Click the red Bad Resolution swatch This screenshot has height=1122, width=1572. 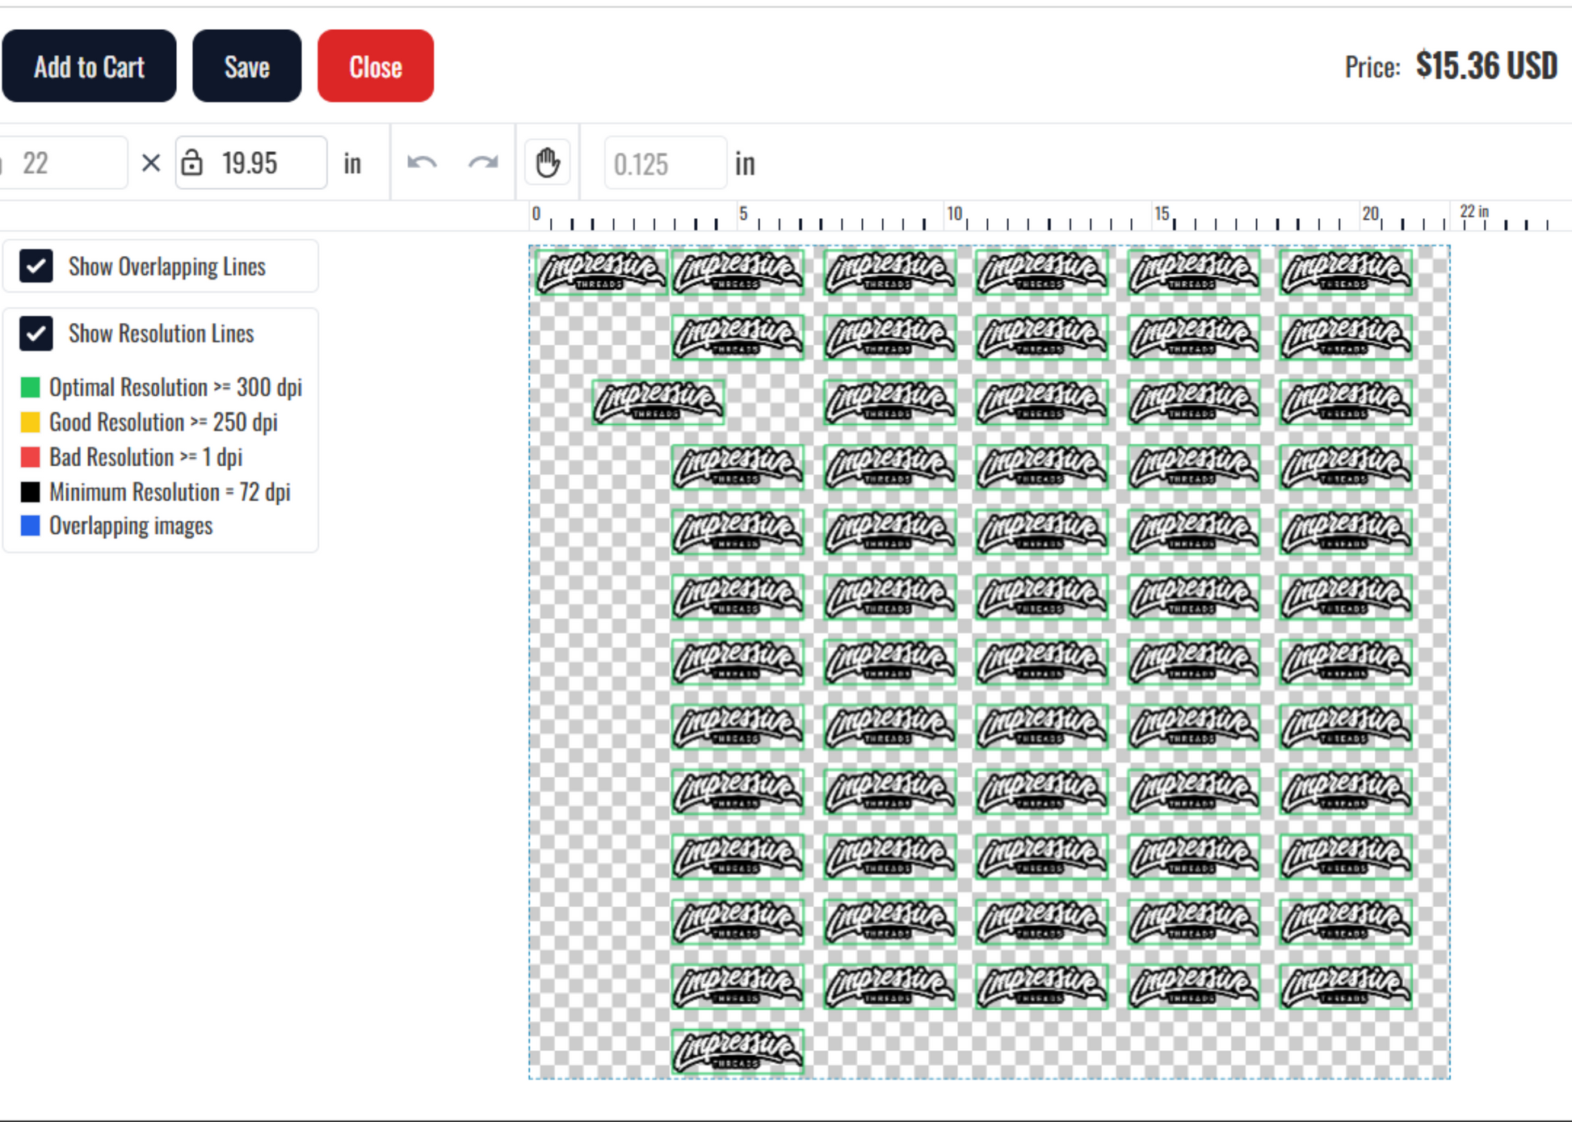point(30,457)
